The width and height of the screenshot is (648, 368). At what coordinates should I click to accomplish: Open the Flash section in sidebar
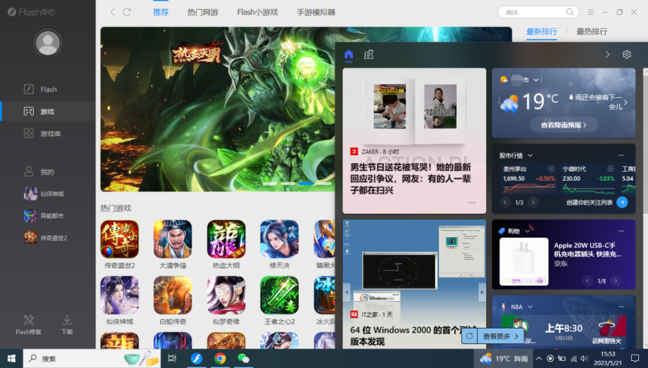tap(47, 89)
